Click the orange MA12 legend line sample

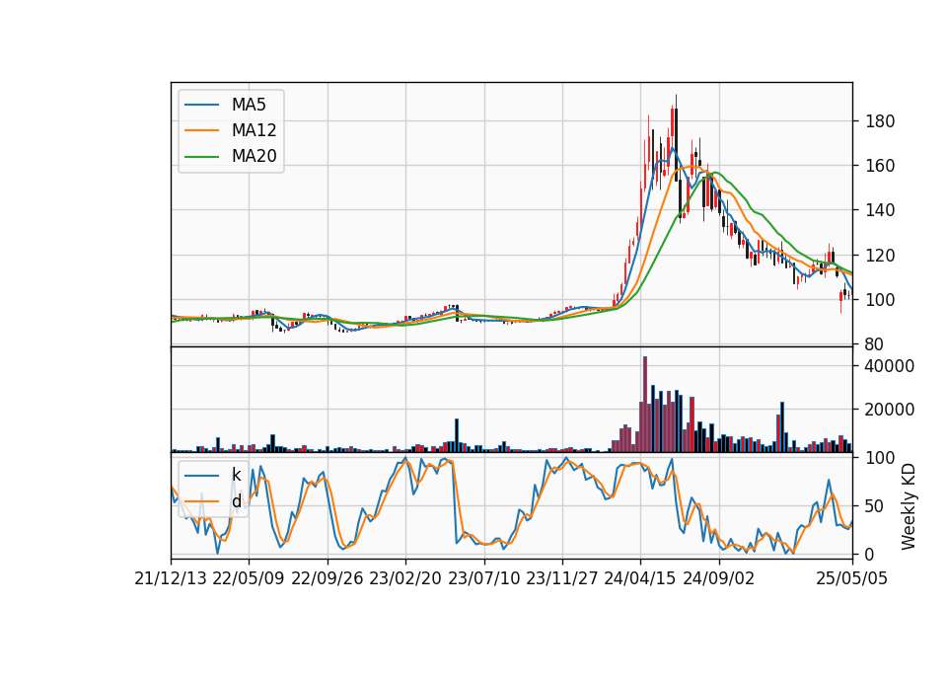click(x=201, y=130)
